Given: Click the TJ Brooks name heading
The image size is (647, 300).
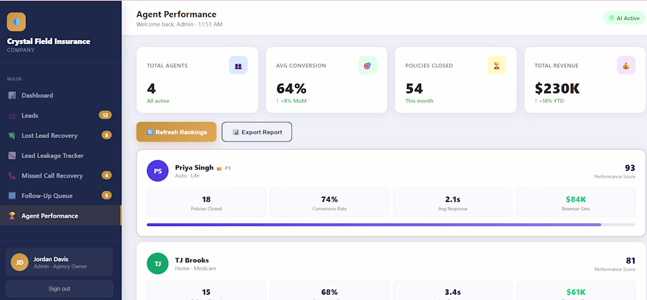Looking at the screenshot, I should pos(192,261).
